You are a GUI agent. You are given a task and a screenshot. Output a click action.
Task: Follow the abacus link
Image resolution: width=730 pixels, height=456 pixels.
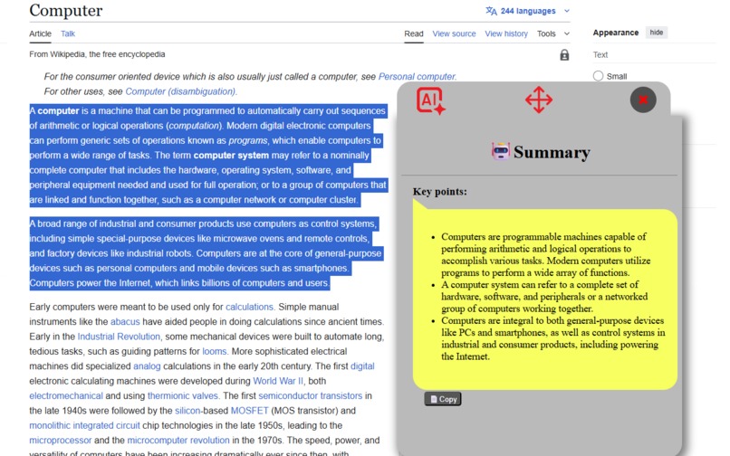point(125,321)
